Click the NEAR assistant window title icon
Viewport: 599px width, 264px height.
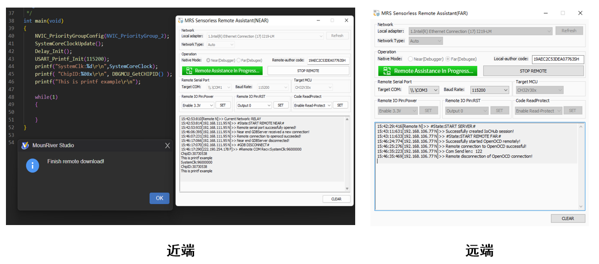click(181, 21)
